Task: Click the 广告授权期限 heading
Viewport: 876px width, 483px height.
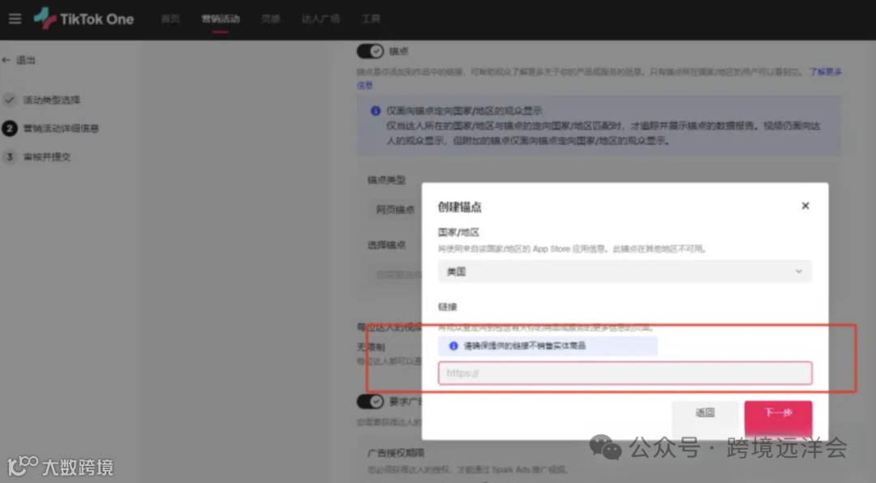Action: click(x=396, y=453)
